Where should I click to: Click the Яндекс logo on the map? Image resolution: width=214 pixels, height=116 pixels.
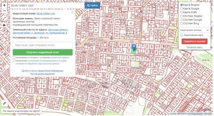click(207, 110)
